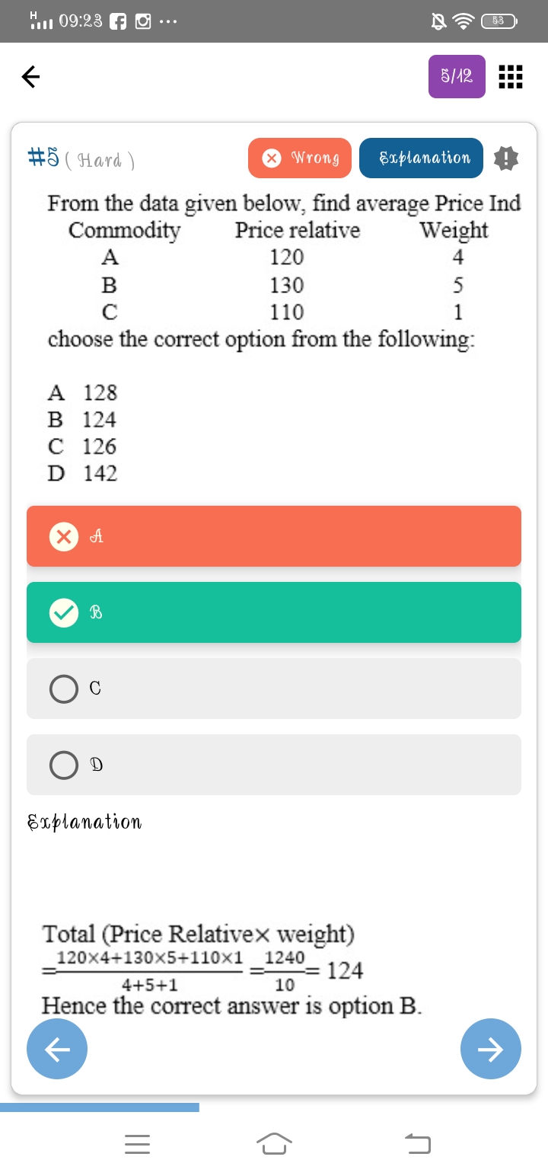The width and height of the screenshot is (548, 1176).
Task: Open the question grid menu icon
Action: [510, 76]
